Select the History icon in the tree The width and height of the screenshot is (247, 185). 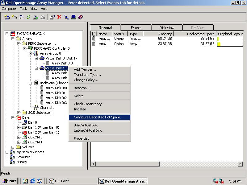(x=13, y=162)
